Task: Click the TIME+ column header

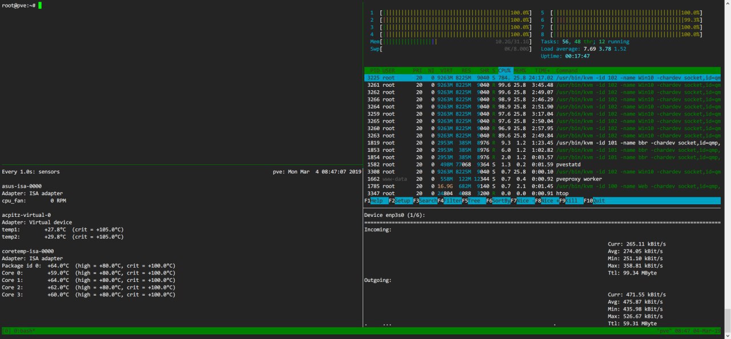Action: tap(541, 70)
